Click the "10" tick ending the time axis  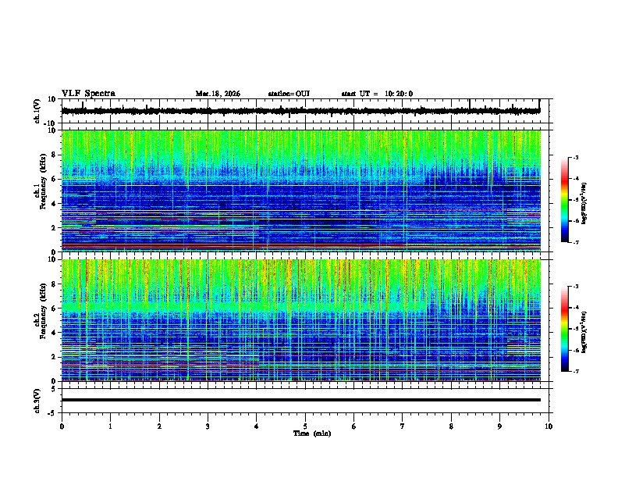tap(549, 426)
